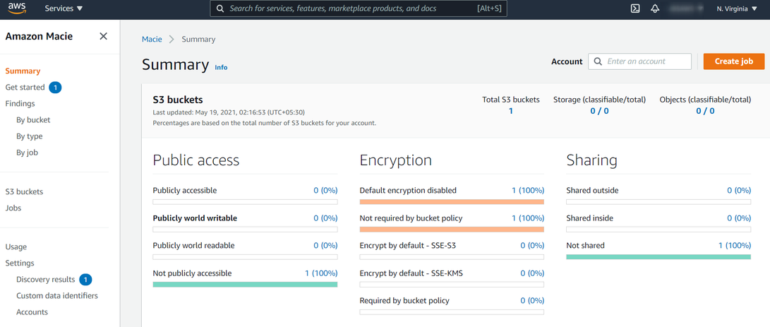Click Not required by bucket policy 1 (100%)
Screen dimensions: 770x327
[528, 218]
